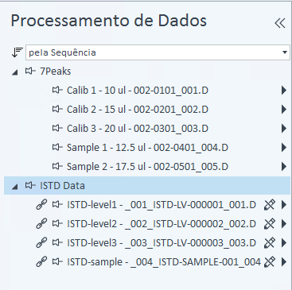Image resolution: width=292 pixels, height=290 pixels.
Task: Select Calib 3 - 20 ul injection
Action: tap(138, 129)
